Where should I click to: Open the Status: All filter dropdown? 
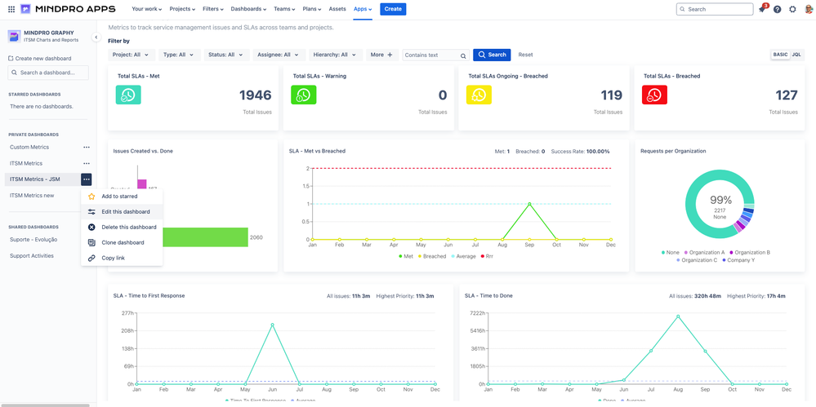coord(225,55)
